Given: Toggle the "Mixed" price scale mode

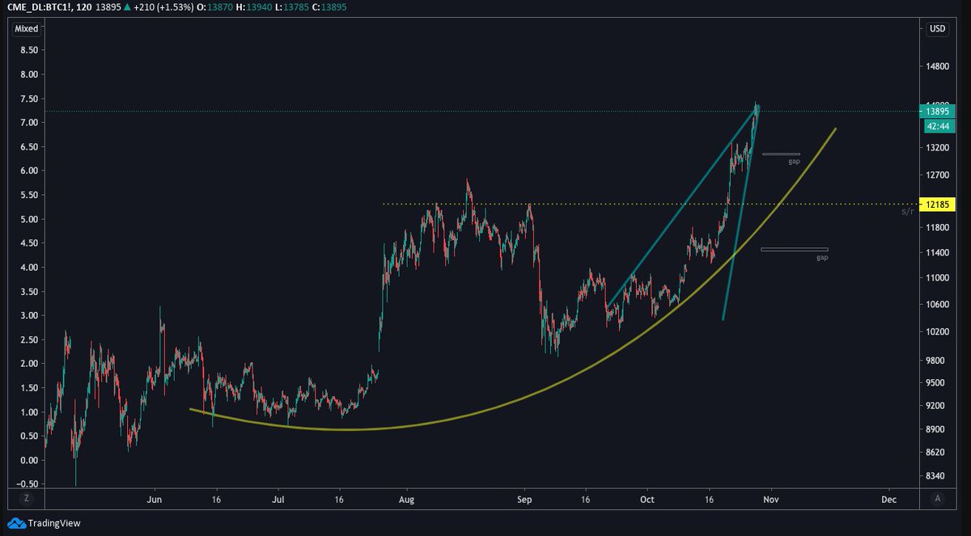Looking at the screenshot, I should click(x=26, y=28).
